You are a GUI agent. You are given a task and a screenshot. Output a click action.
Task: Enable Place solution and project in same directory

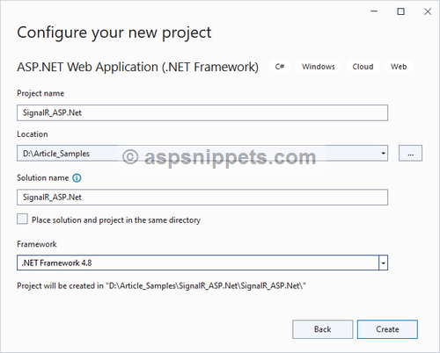(x=22, y=219)
